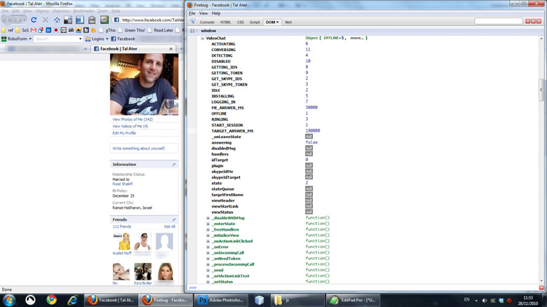The height and width of the screenshot is (307, 547).
Task: Open the Logins dropdown in RoboForm toolbar
Action: (x=96, y=39)
